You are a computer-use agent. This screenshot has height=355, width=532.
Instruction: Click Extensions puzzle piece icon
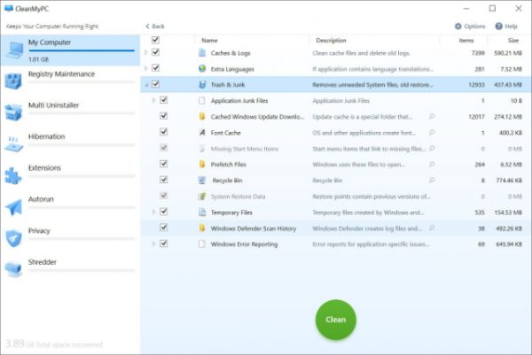click(13, 175)
